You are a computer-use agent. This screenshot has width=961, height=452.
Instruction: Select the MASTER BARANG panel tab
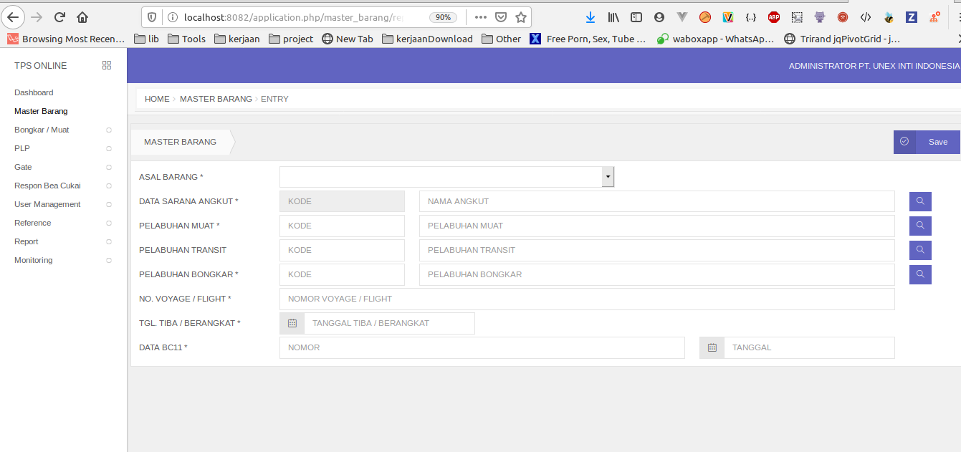pyautogui.click(x=180, y=142)
